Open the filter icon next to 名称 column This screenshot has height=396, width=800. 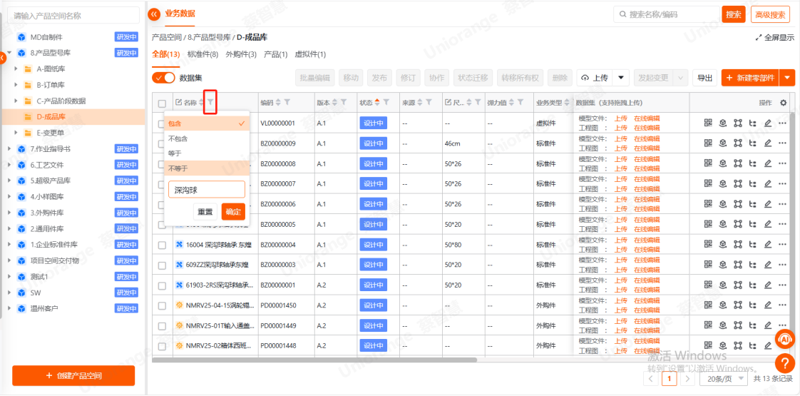210,103
